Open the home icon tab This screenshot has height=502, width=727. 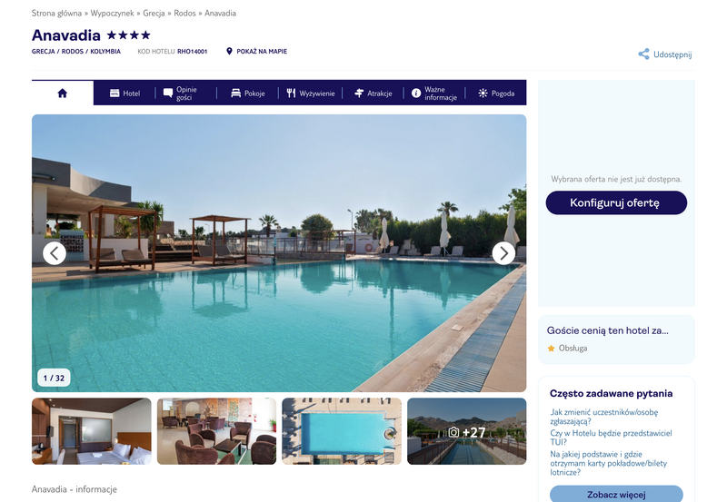[63, 94]
